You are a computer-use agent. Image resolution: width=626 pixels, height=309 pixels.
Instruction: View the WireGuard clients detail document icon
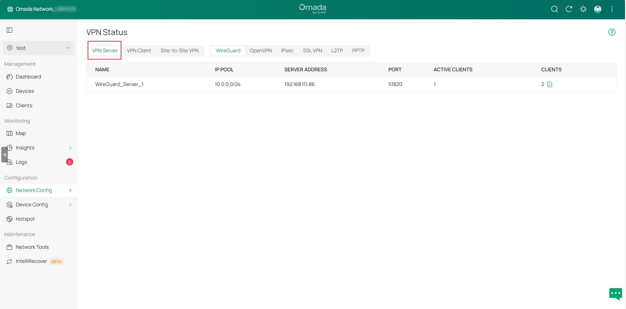(x=550, y=84)
